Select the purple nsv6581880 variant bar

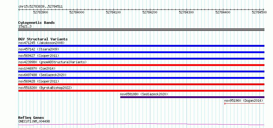pyautogui.click(x=192, y=97)
